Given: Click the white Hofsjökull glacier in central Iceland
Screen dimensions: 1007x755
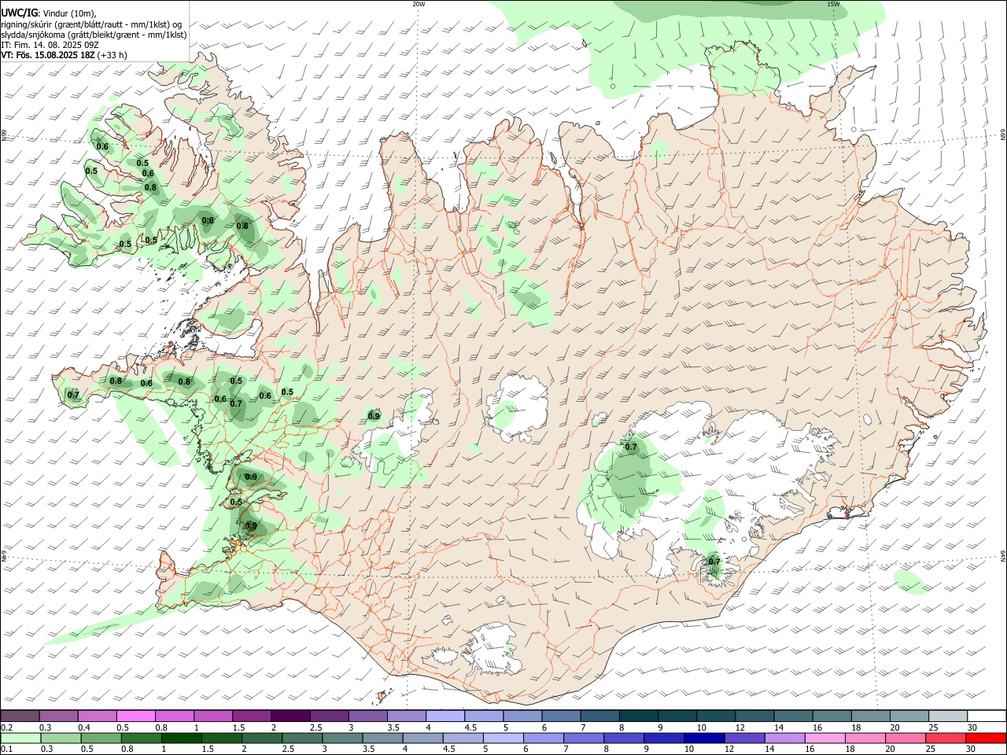Looking at the screenshot, I should pyautogui.click(x=518, y=409).
